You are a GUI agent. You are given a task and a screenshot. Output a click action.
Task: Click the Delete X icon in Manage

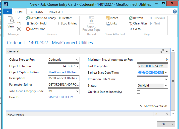pos(19,29)
